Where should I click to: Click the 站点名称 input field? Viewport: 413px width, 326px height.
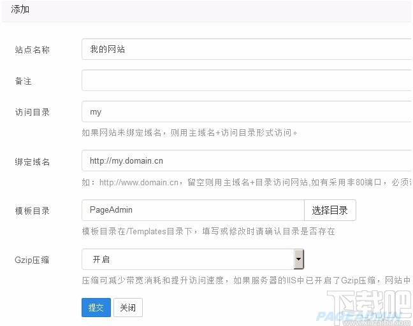click(x=247, y=49)
